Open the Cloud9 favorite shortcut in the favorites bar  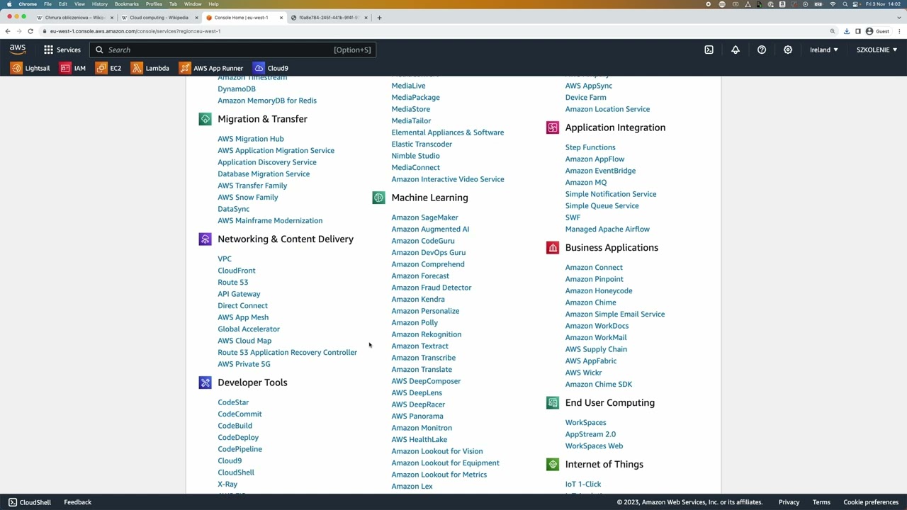(x=271, y=68)
